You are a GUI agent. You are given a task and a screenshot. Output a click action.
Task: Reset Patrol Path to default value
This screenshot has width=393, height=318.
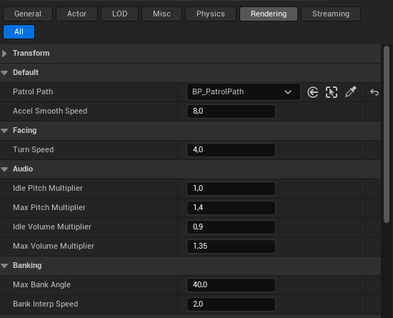click(x=374, y=92)
